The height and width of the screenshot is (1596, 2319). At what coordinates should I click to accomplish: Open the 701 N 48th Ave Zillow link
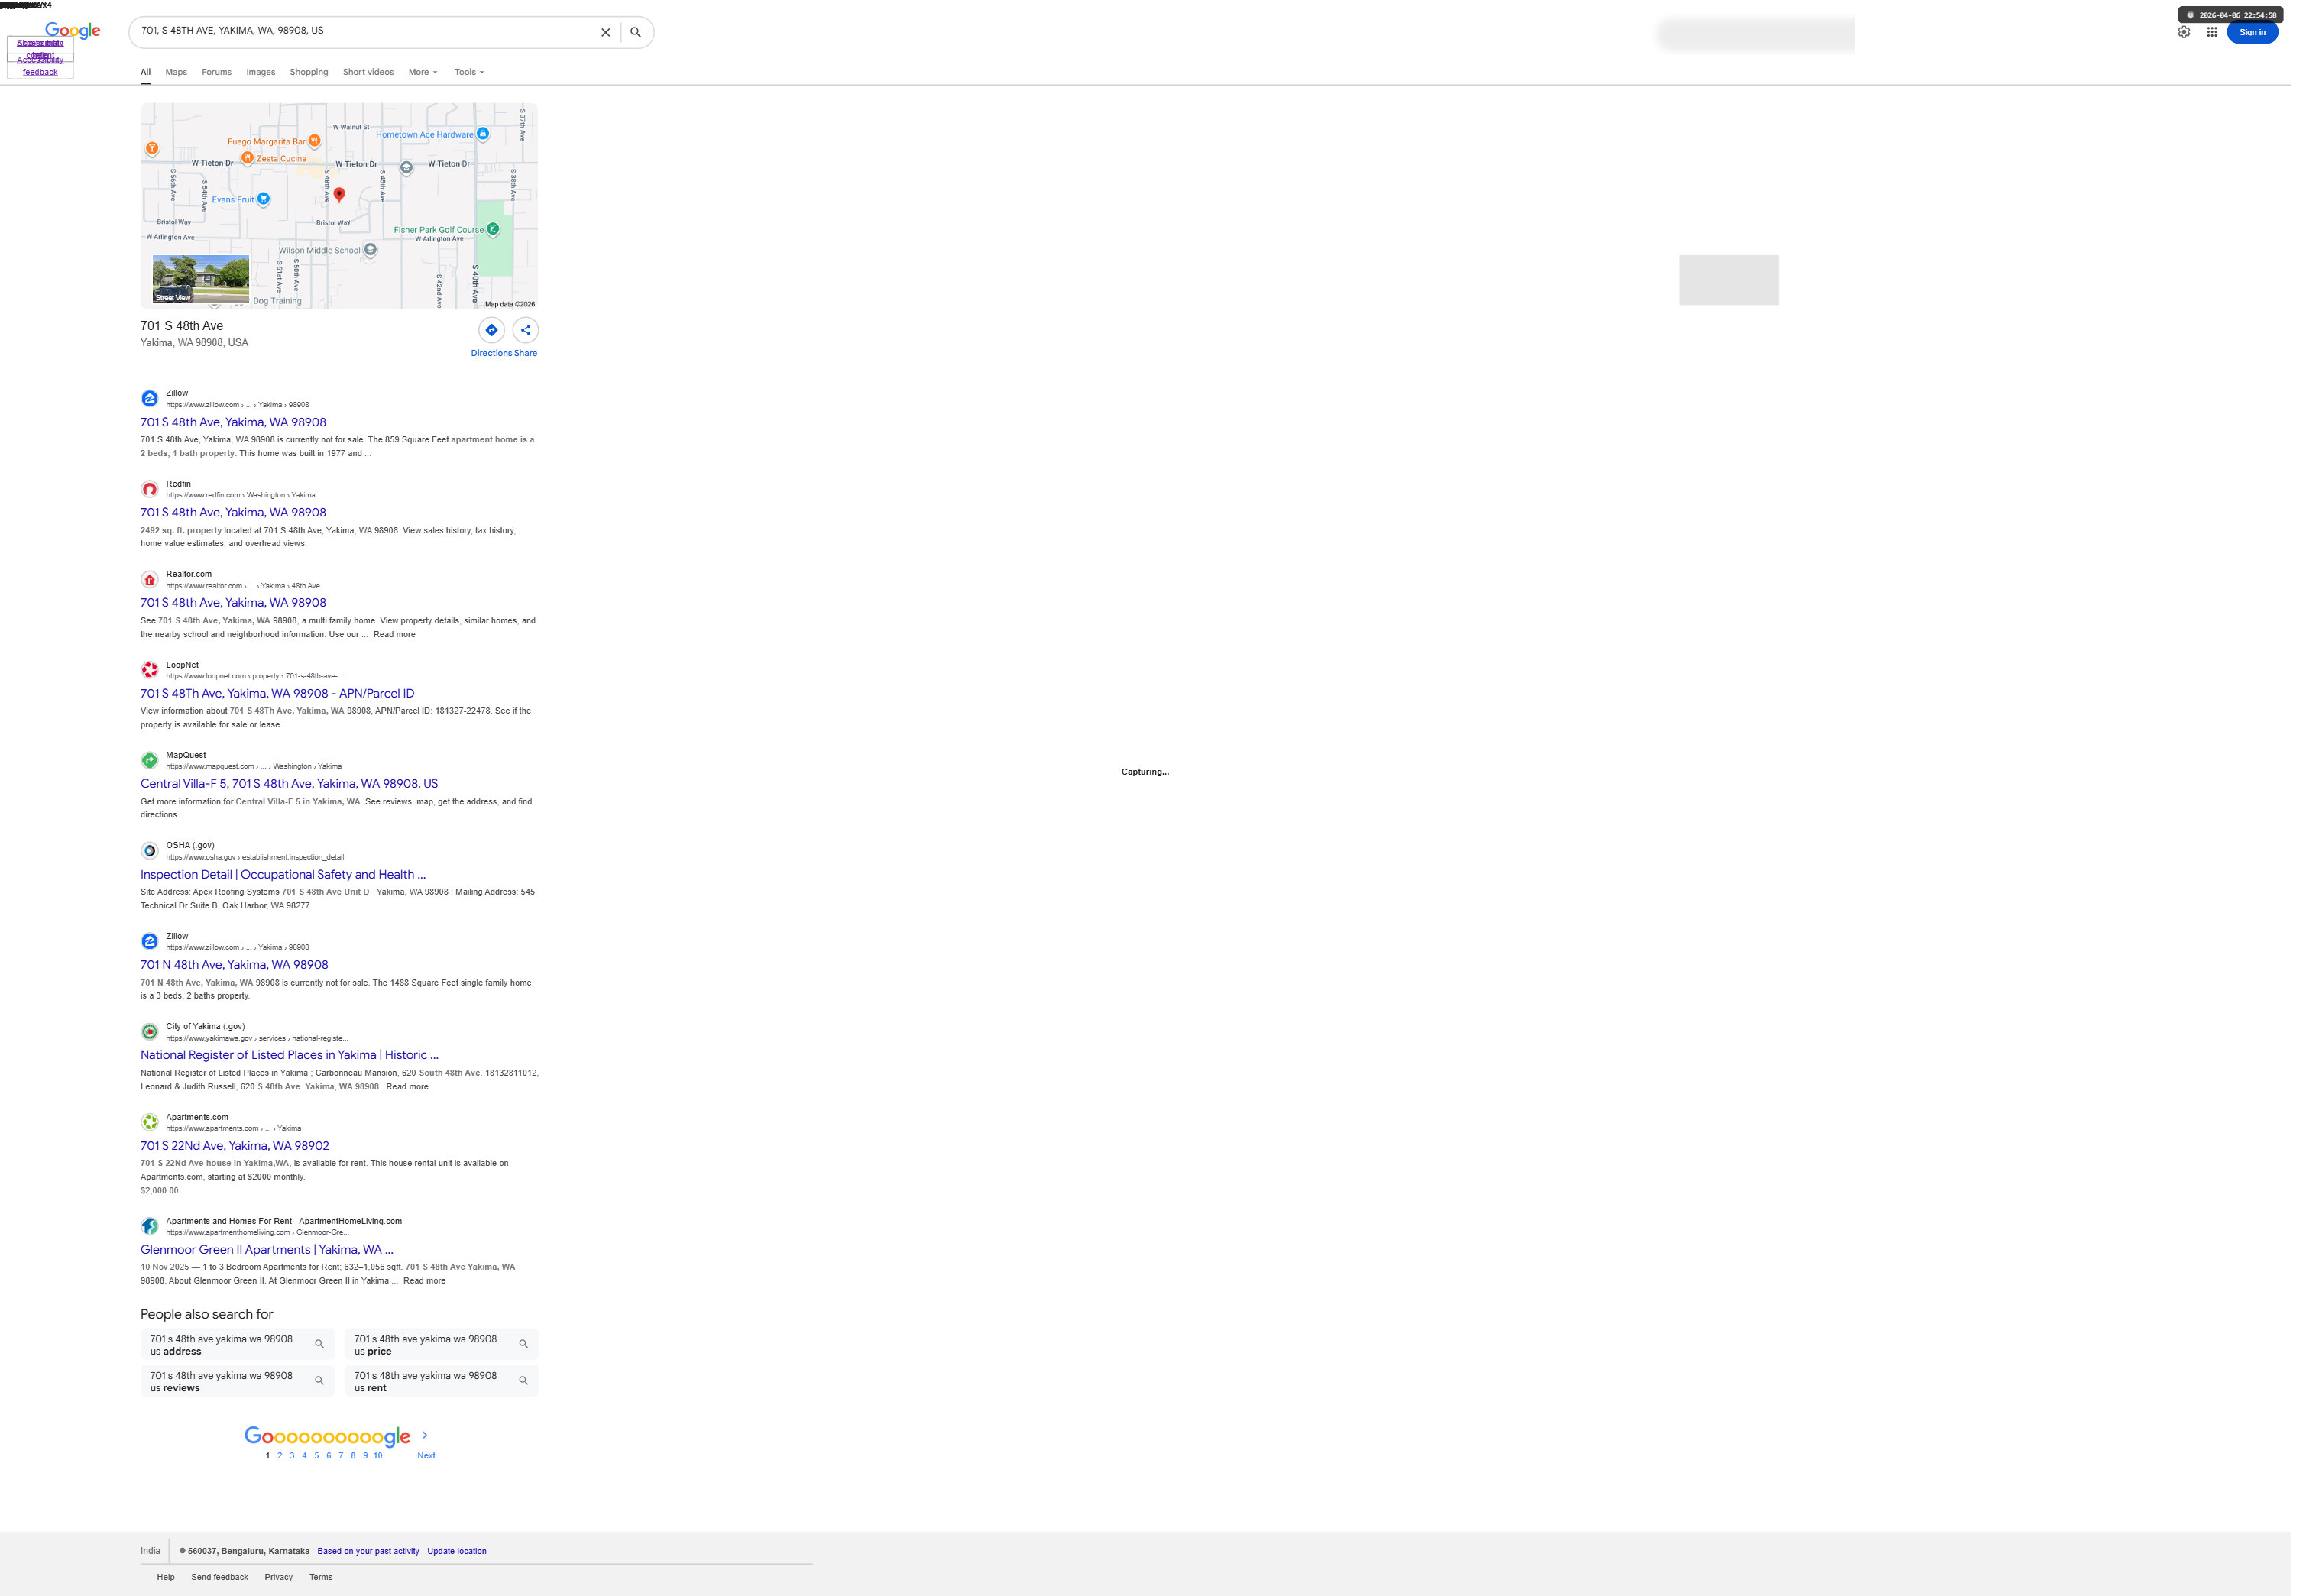click(234, 965)
